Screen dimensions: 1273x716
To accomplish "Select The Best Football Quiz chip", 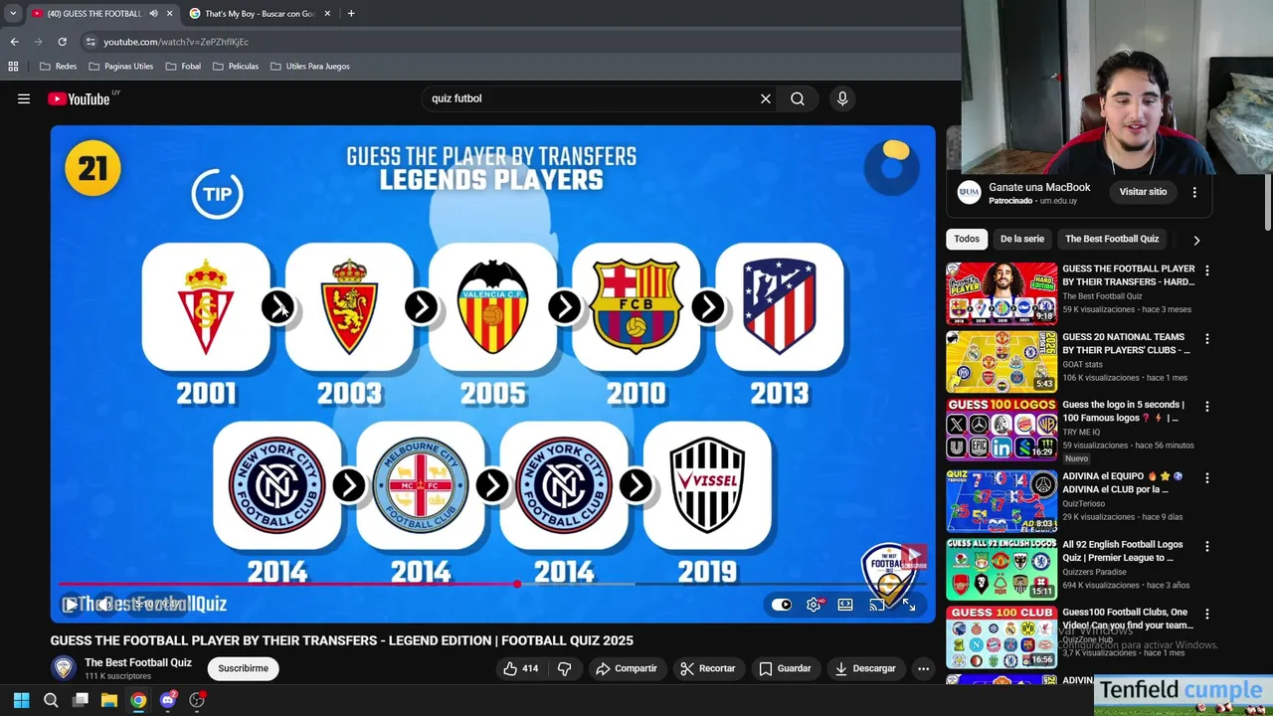I will tap(1112, 239).
